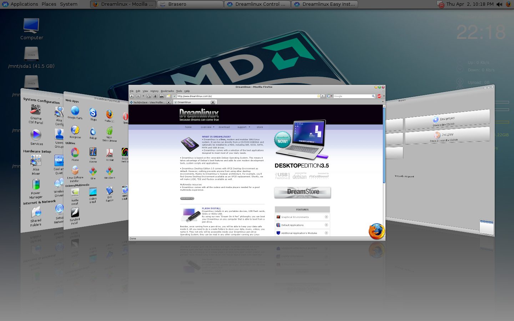Screen dimensions: 514x321
Task: Click the Thu Apr 2, 10:18 PM clock
Action: tap(470, 4)
